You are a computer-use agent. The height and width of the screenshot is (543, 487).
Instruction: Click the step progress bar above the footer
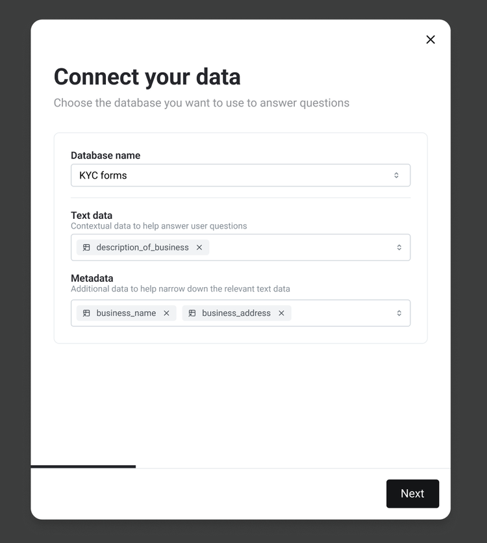click(83, 466)
